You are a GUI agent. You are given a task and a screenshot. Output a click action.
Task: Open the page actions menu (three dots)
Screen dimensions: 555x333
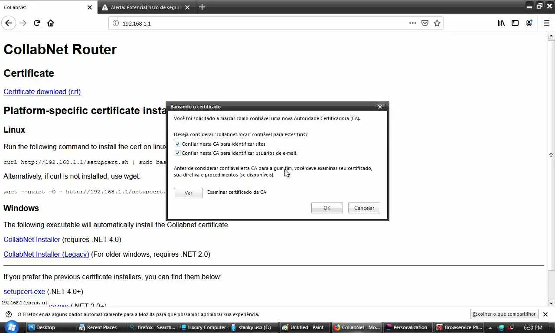point(412,23)
